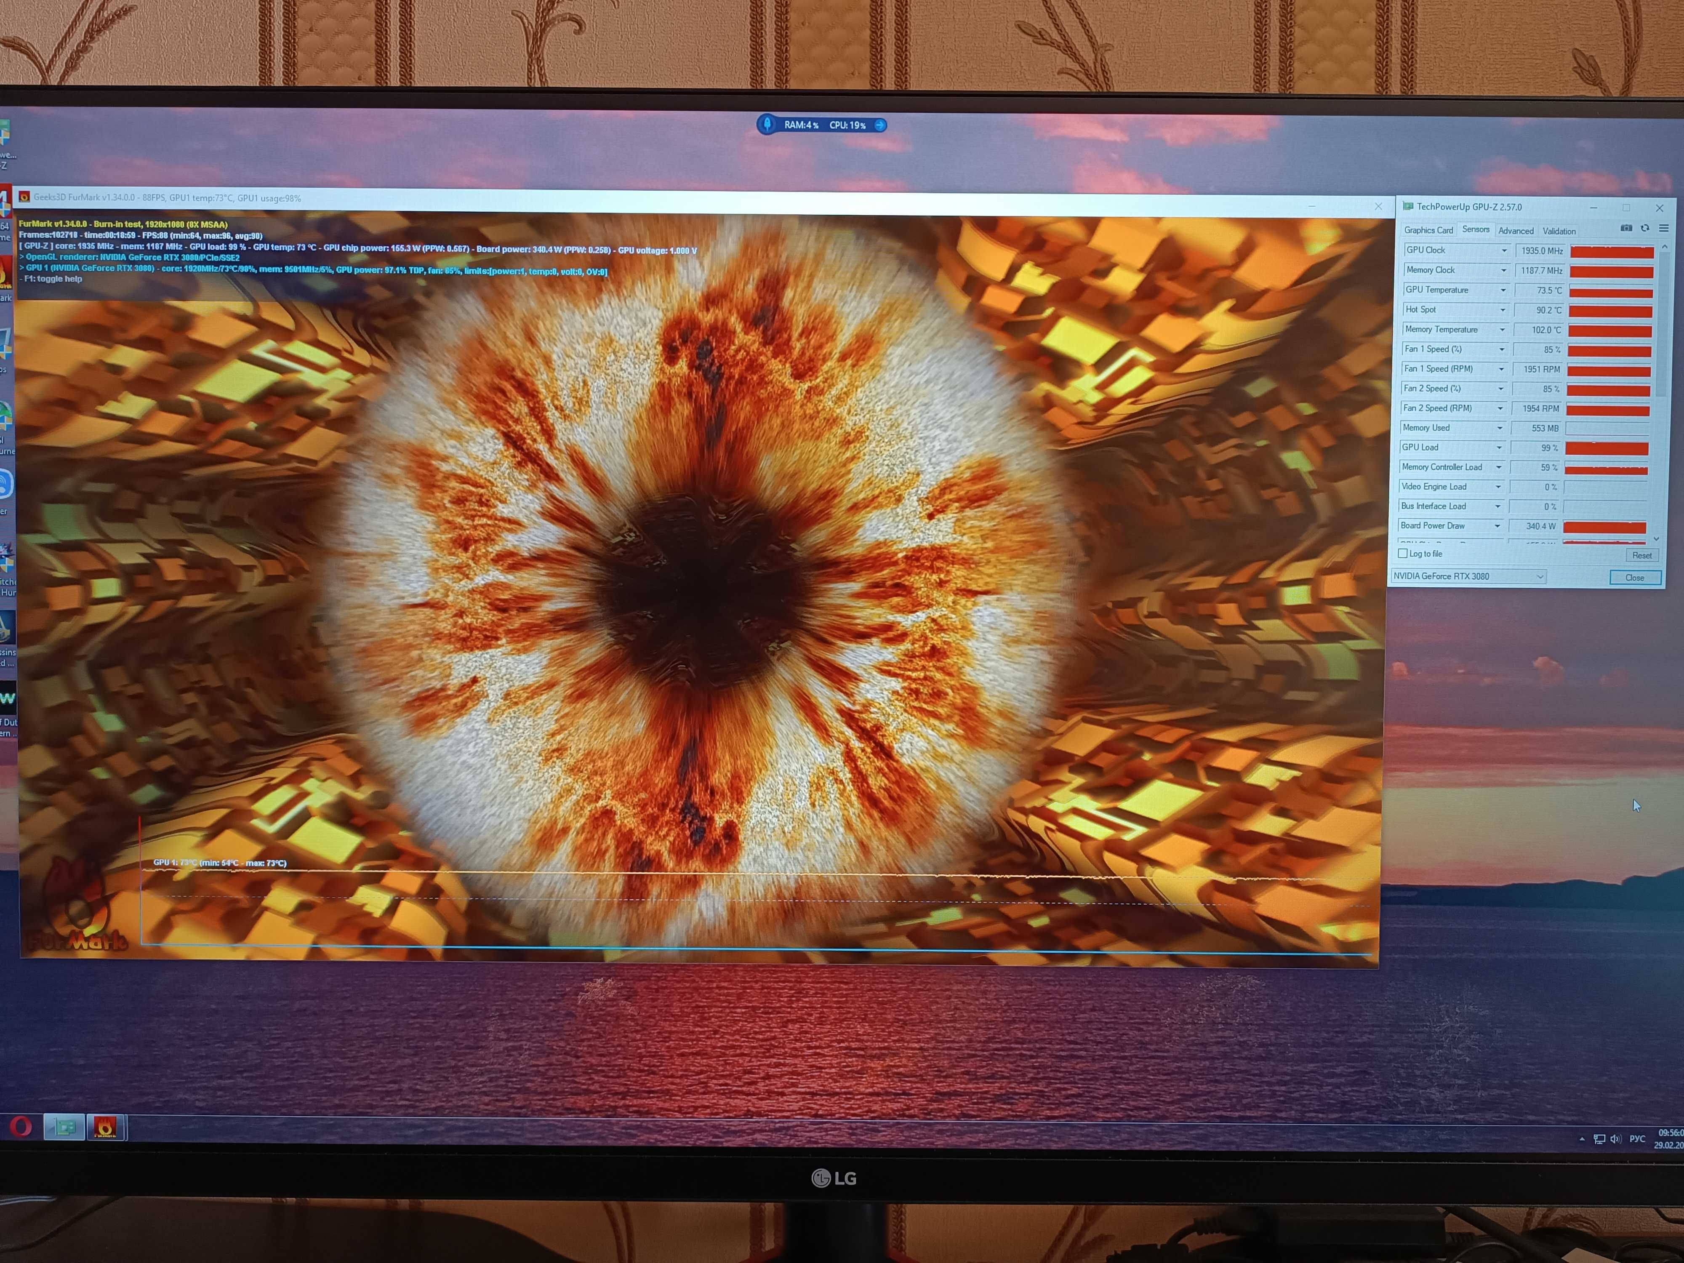1684x1263 pixels.
Task: Click the GPU Clock red graph bar
Action: (1612, 251)
